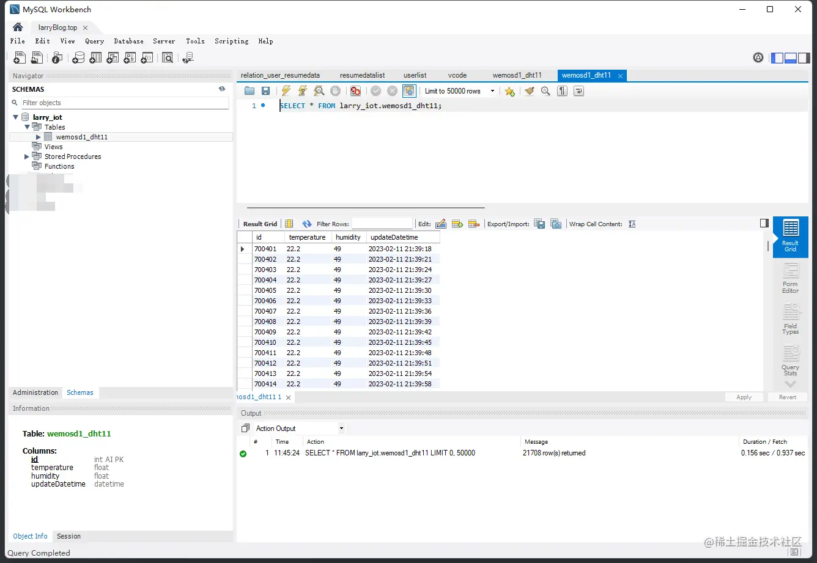Open script file folder icon in query toolbar
The height and width of the screenshot is (563, 817).
[250, 91]
